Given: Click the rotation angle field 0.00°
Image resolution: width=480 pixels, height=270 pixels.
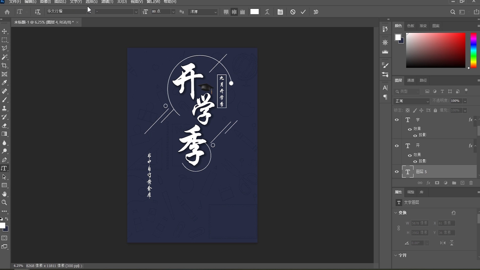Looking at the screenshot, I should (x=418, y=243).
